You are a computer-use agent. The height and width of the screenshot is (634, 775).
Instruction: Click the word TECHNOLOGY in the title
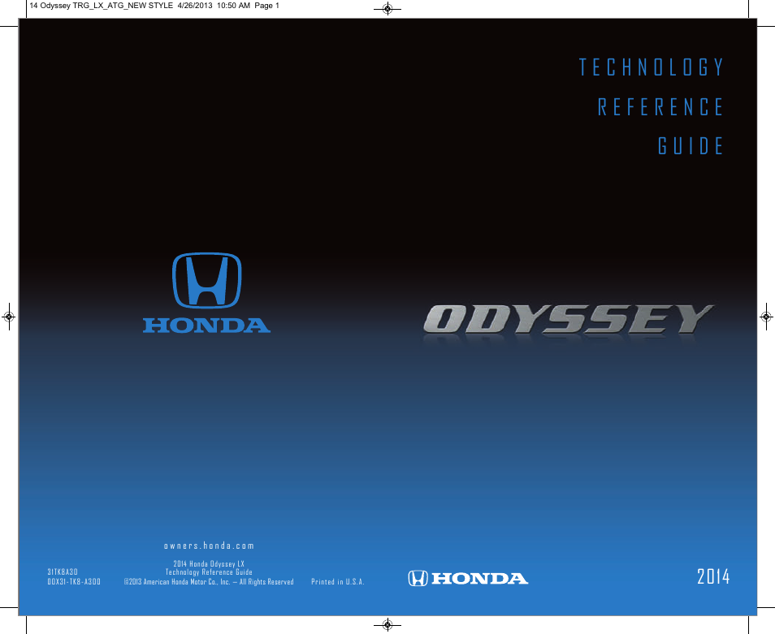tap(651, 67)
